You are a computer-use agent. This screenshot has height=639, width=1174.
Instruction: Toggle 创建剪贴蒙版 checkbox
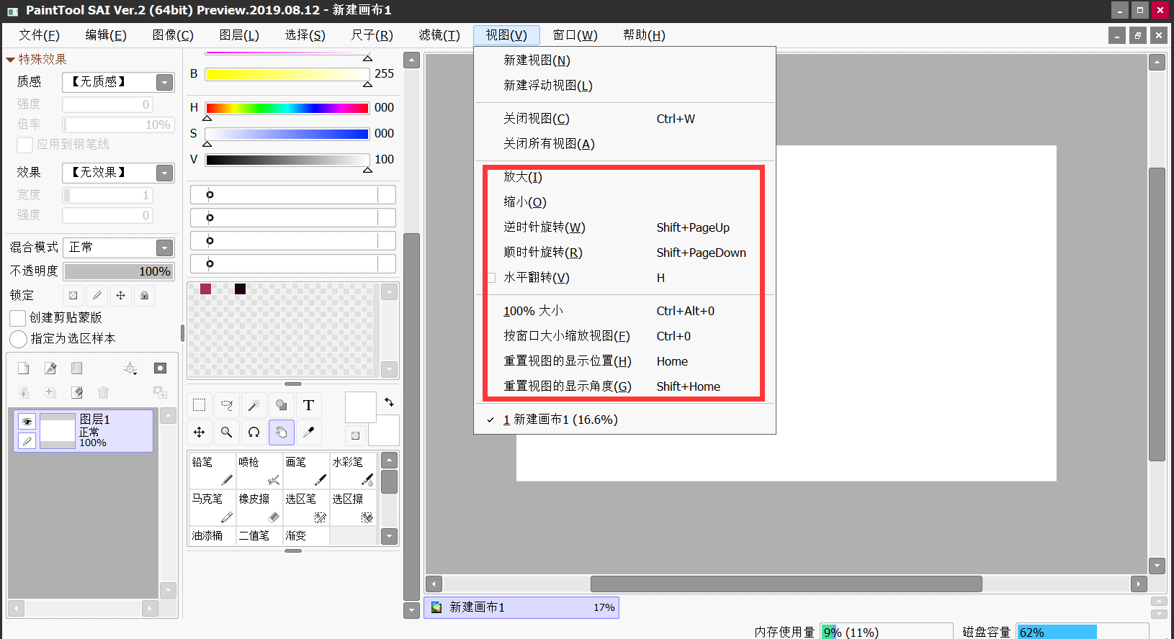[18, 318]
